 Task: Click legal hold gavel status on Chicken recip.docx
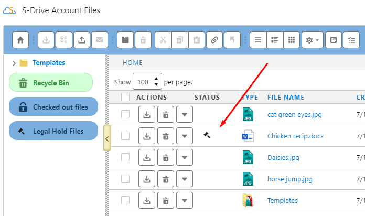207,135
